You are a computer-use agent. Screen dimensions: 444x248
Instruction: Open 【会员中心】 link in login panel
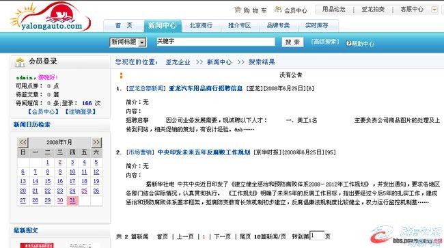click(43, 112)
